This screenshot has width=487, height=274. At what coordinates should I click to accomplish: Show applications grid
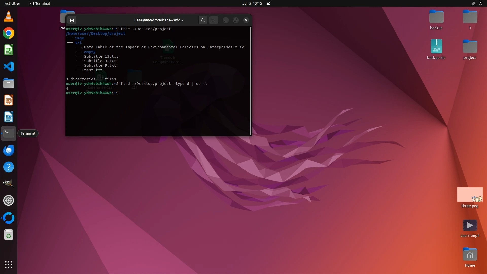coord(9,265)
